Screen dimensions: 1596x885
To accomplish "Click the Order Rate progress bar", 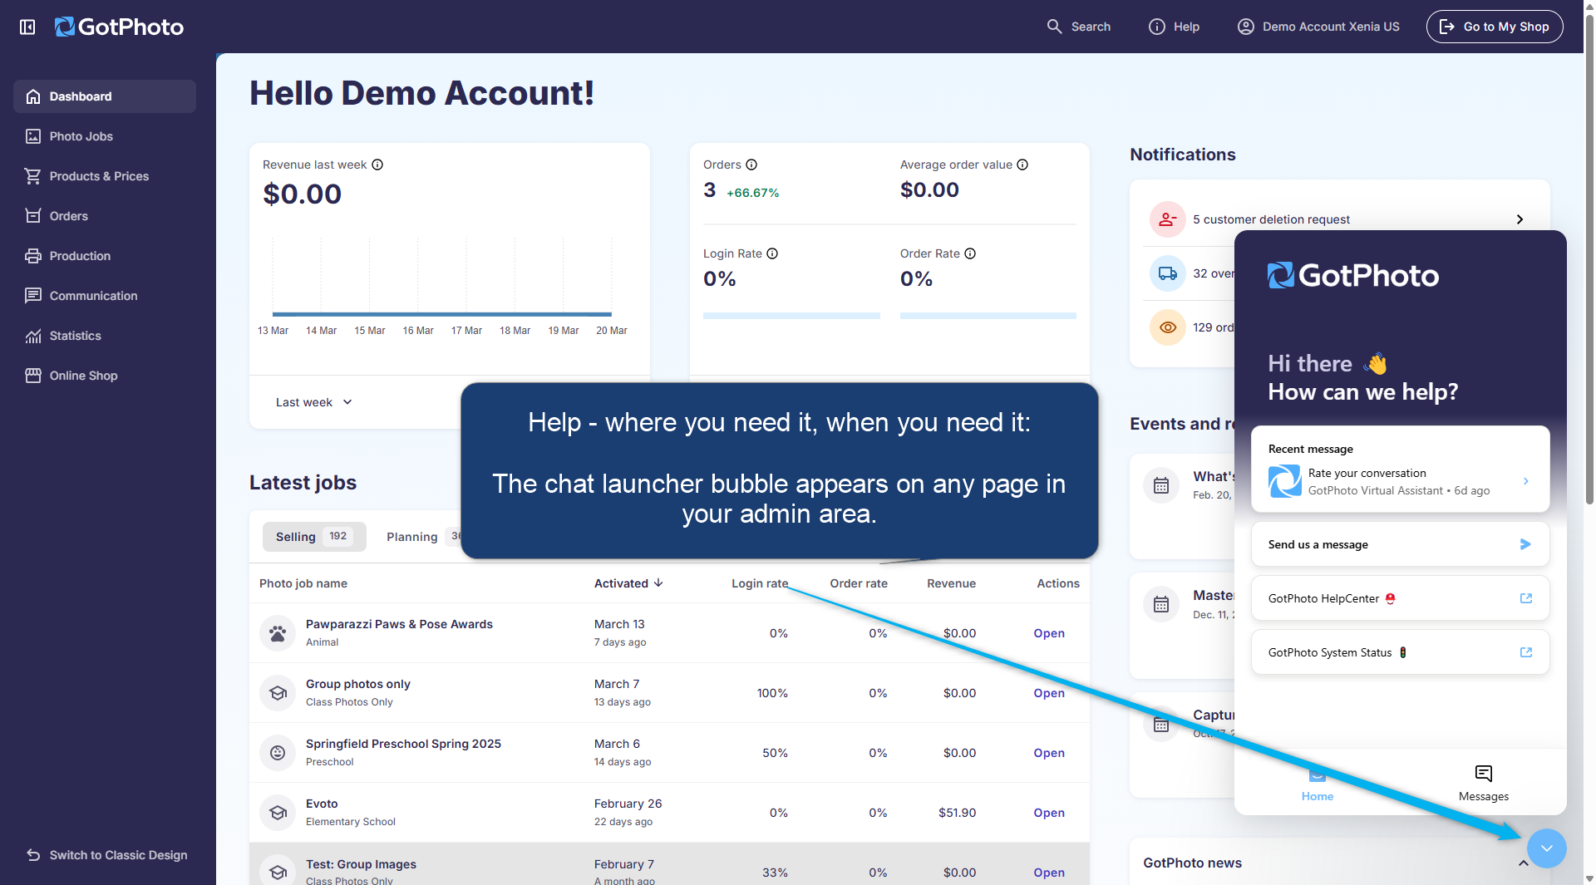I will (x=988, y=316).
